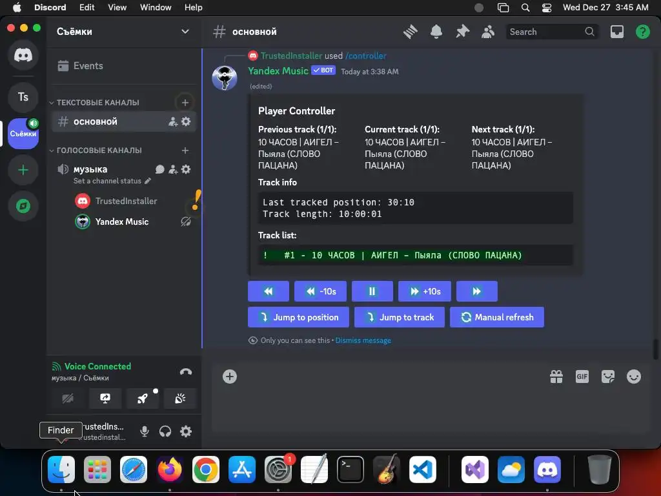The image size is (661, 496).
Task: Open notification settings bell icon
Action: click(436, 32)
